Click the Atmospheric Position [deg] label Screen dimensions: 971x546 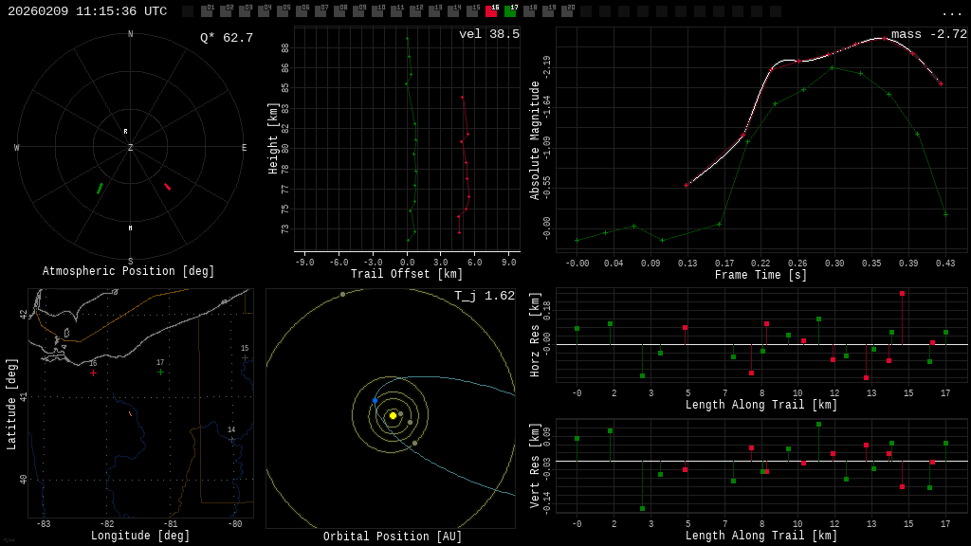coord(128,271)
